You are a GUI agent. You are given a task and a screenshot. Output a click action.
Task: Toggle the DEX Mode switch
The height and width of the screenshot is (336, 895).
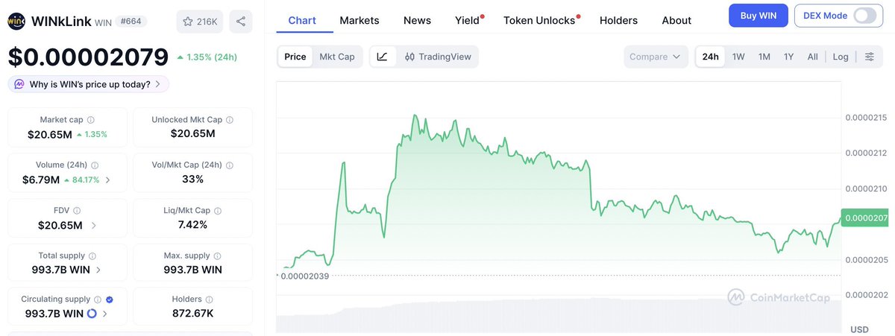[x=864, y=16]
